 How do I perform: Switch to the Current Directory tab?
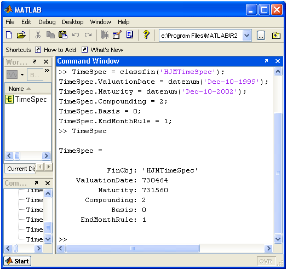pos(20,169)
